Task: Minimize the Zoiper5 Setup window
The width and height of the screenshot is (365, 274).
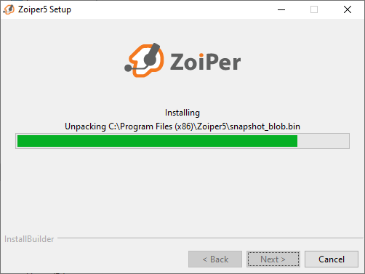Action: [x=281, y=9]
